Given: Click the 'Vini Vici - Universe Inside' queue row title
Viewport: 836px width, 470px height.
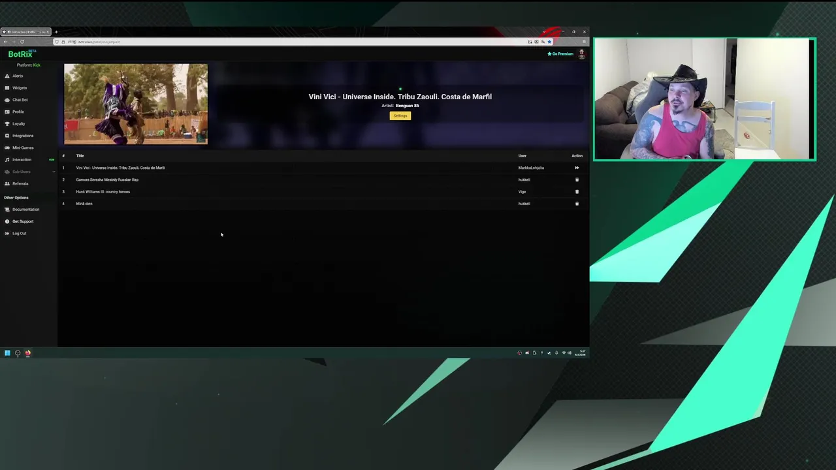Looking at the screenshot, I should [120, 168].
